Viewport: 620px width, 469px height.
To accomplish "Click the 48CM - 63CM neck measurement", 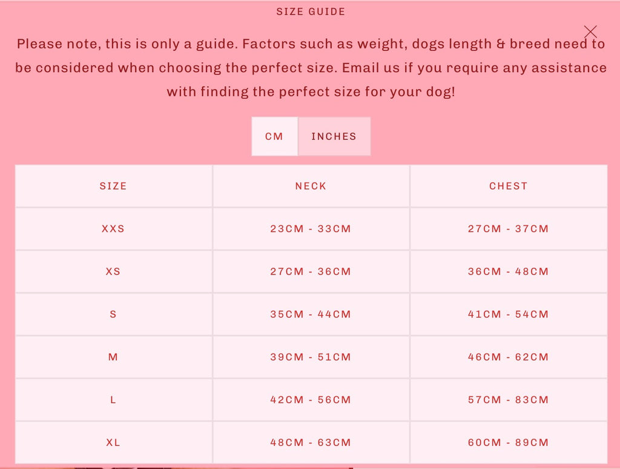I will tap(311, 442).
